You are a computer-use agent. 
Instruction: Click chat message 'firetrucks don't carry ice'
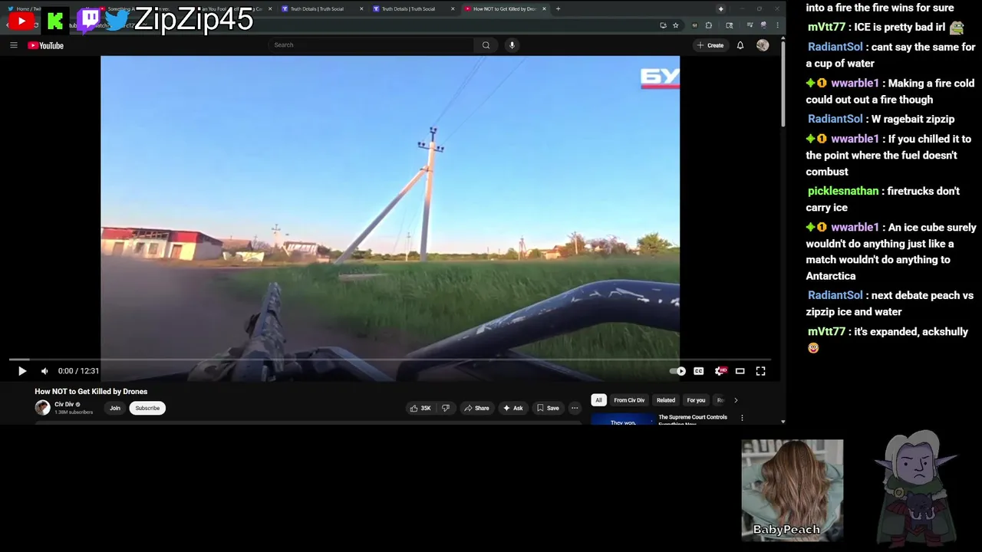pyautogui.click(x=882, y=199)
